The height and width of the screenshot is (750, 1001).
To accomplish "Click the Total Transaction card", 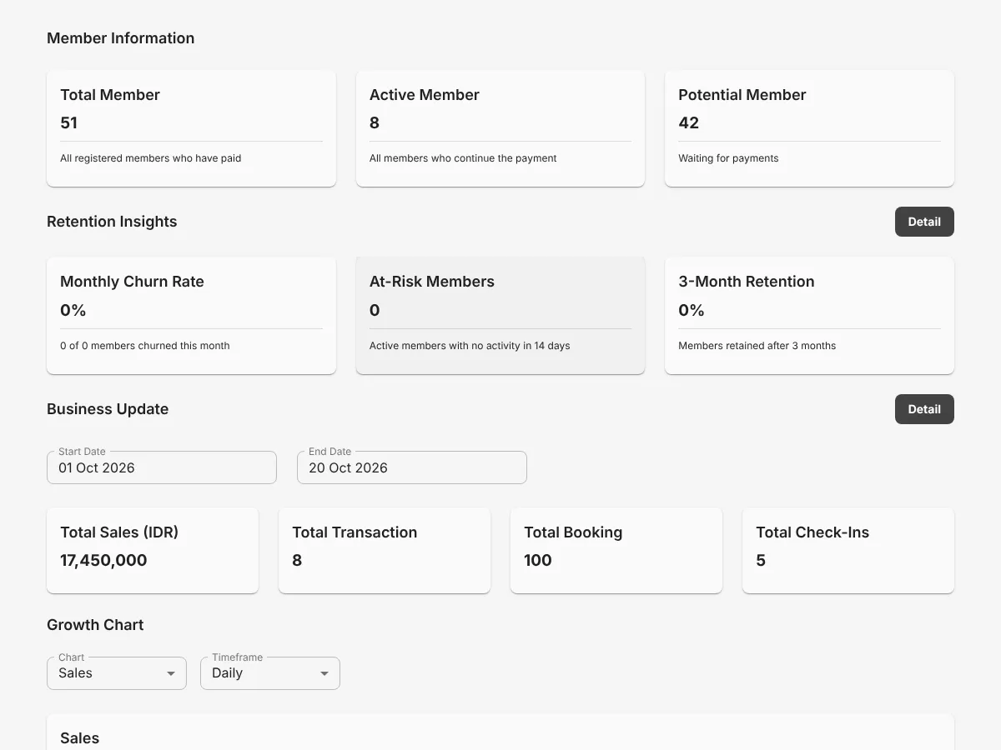I will click(385, 551).
